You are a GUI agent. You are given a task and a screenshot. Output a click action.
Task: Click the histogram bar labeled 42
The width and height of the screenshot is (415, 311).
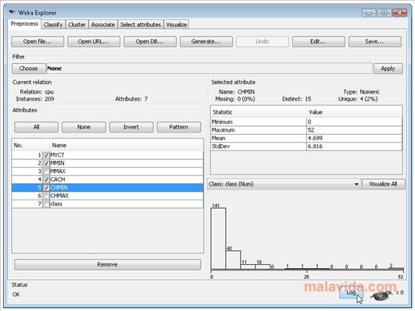(x=233, y=260)
